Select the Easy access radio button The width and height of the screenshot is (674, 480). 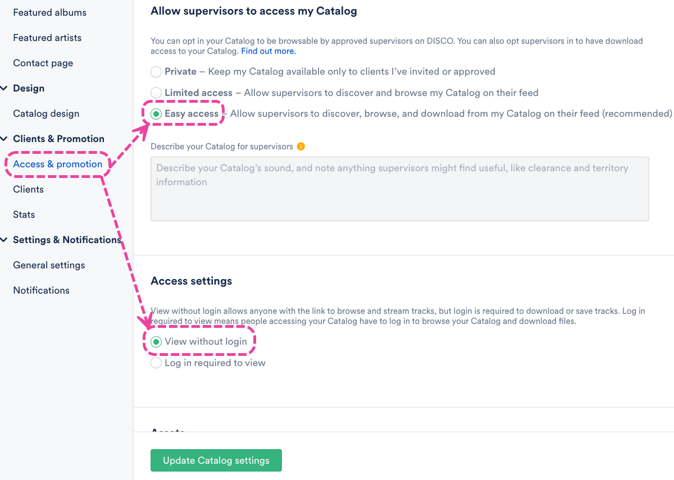156,114
